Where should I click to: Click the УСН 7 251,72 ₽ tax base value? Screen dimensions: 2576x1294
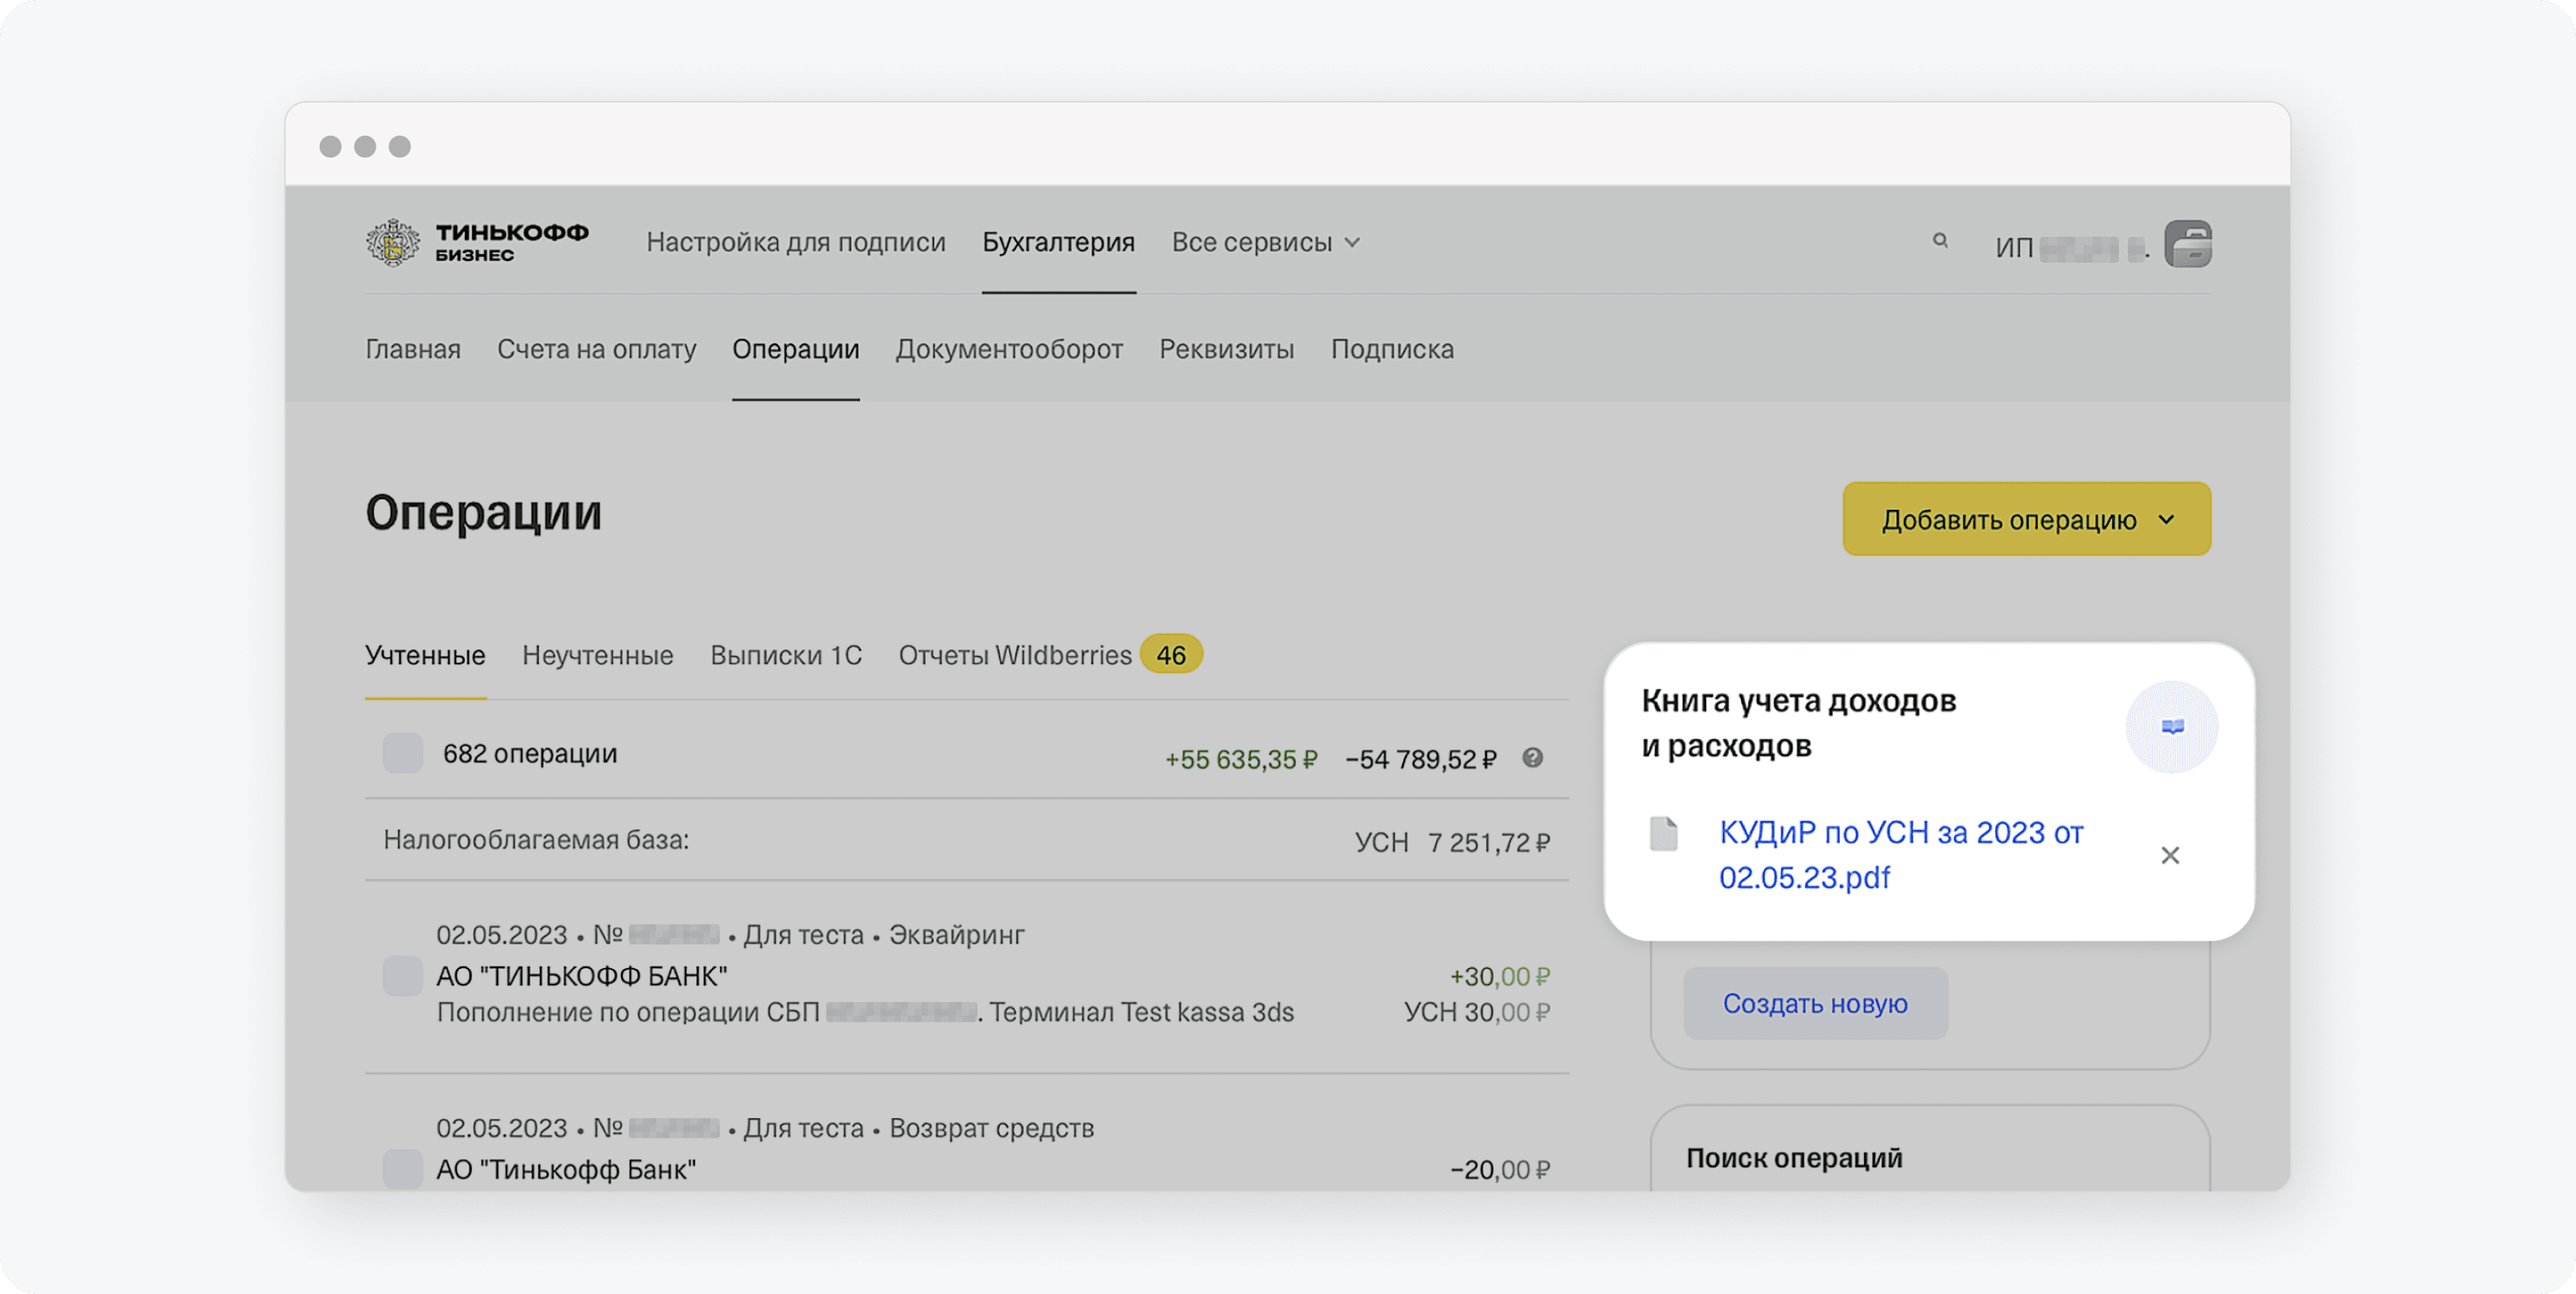tap(1452, 843)
